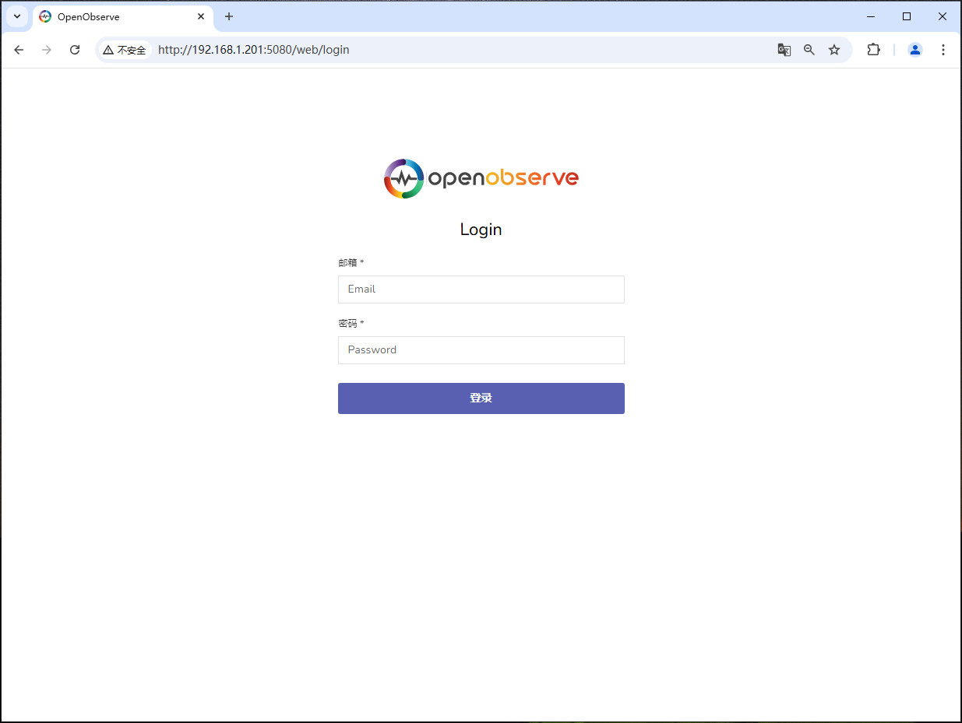The image size is (962, 723).
Task: Open a new browser tab with plus button
Action: click(228, 16)
